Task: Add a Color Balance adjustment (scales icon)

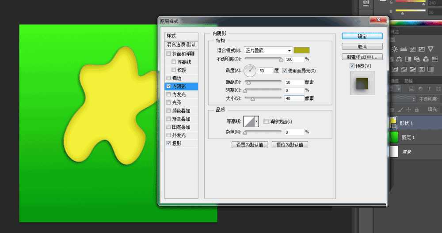Action: [399, 59]
